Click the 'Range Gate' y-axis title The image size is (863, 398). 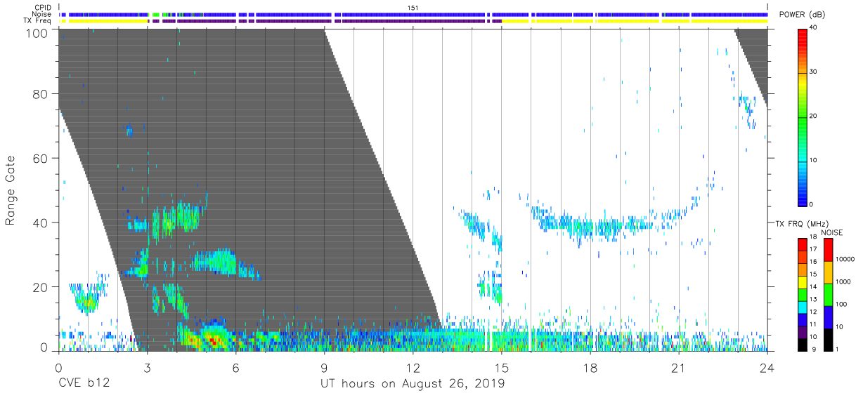(x=11, y=190)
